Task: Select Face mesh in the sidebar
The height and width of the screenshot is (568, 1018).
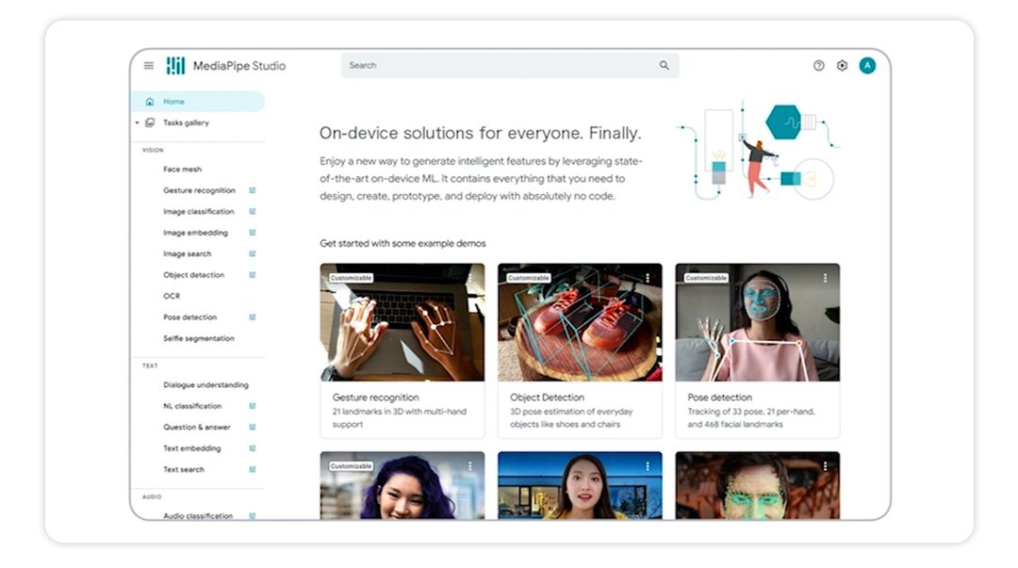Action: 182,170
